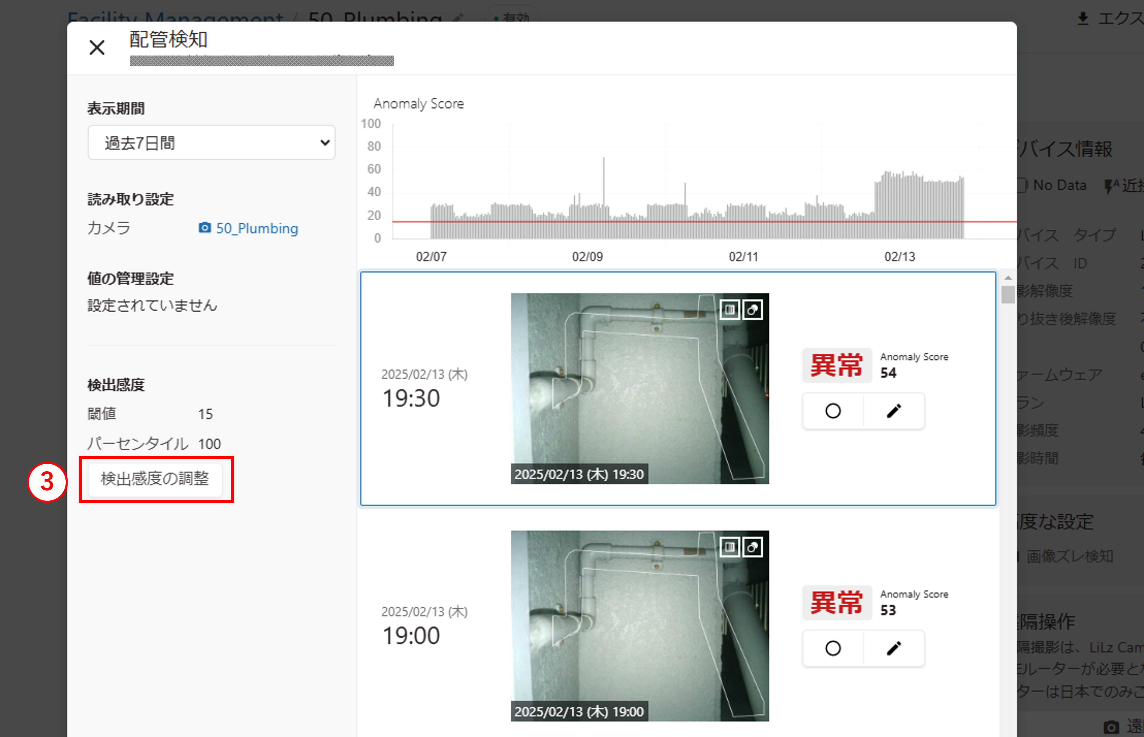Click overlay toggle icon on 19:00 image
This screenshot has height=737, width=1144.
pos(752,547)
